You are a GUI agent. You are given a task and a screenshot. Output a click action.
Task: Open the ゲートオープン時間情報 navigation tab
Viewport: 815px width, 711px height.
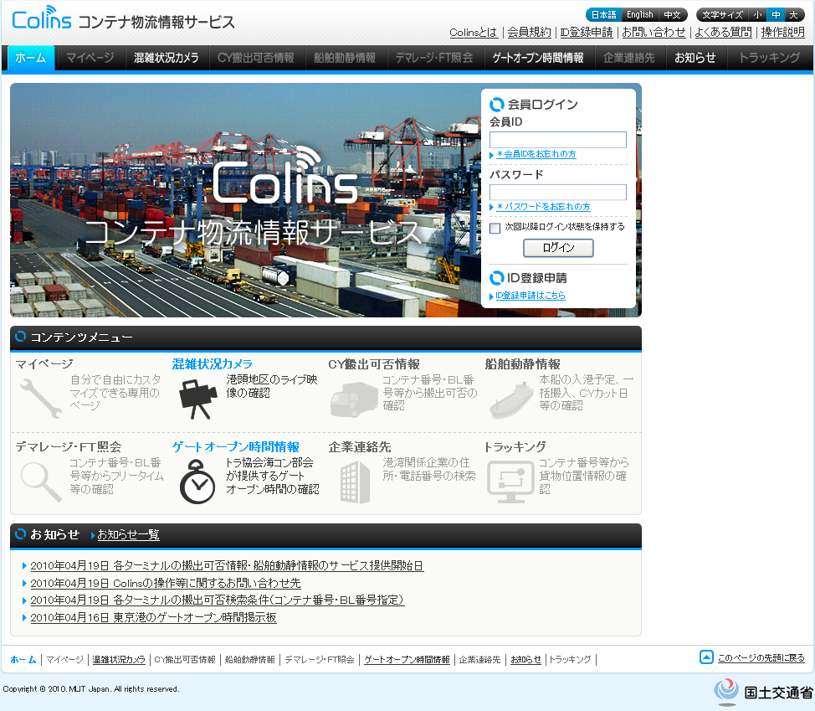(x=538, y=58)
